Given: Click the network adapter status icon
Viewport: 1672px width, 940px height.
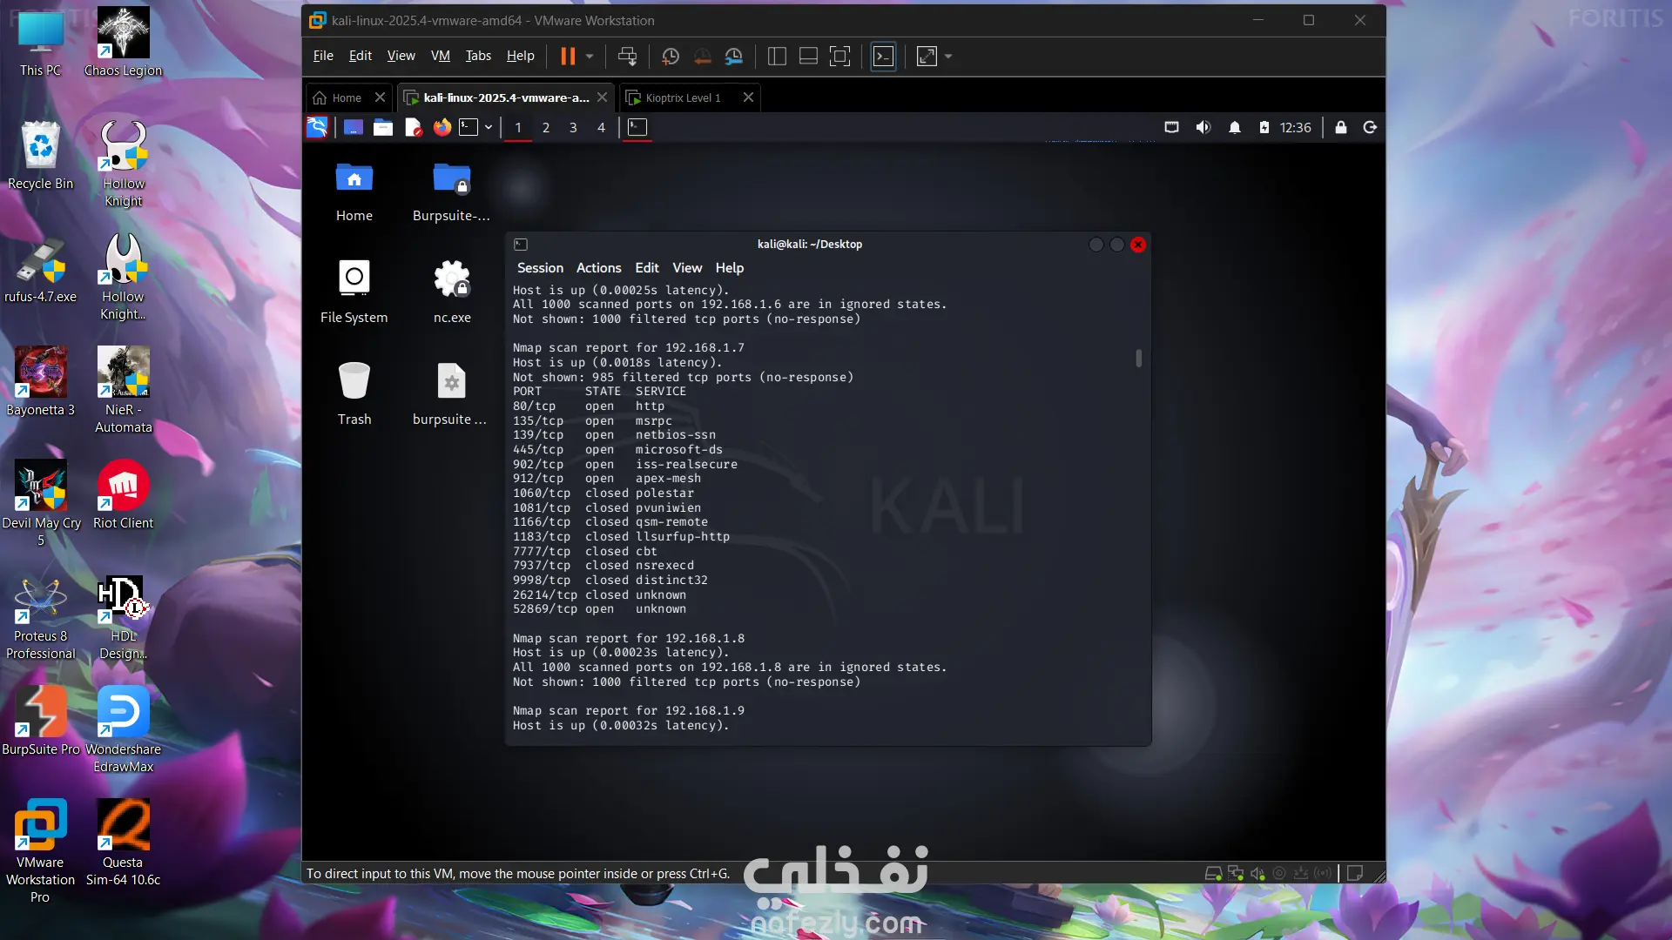Looking at the screenshot, I should coord(1235,874).
